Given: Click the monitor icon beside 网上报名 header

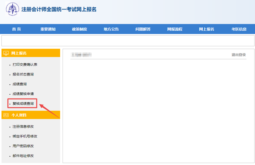Looking at the screenshot, I should (6, 53).
